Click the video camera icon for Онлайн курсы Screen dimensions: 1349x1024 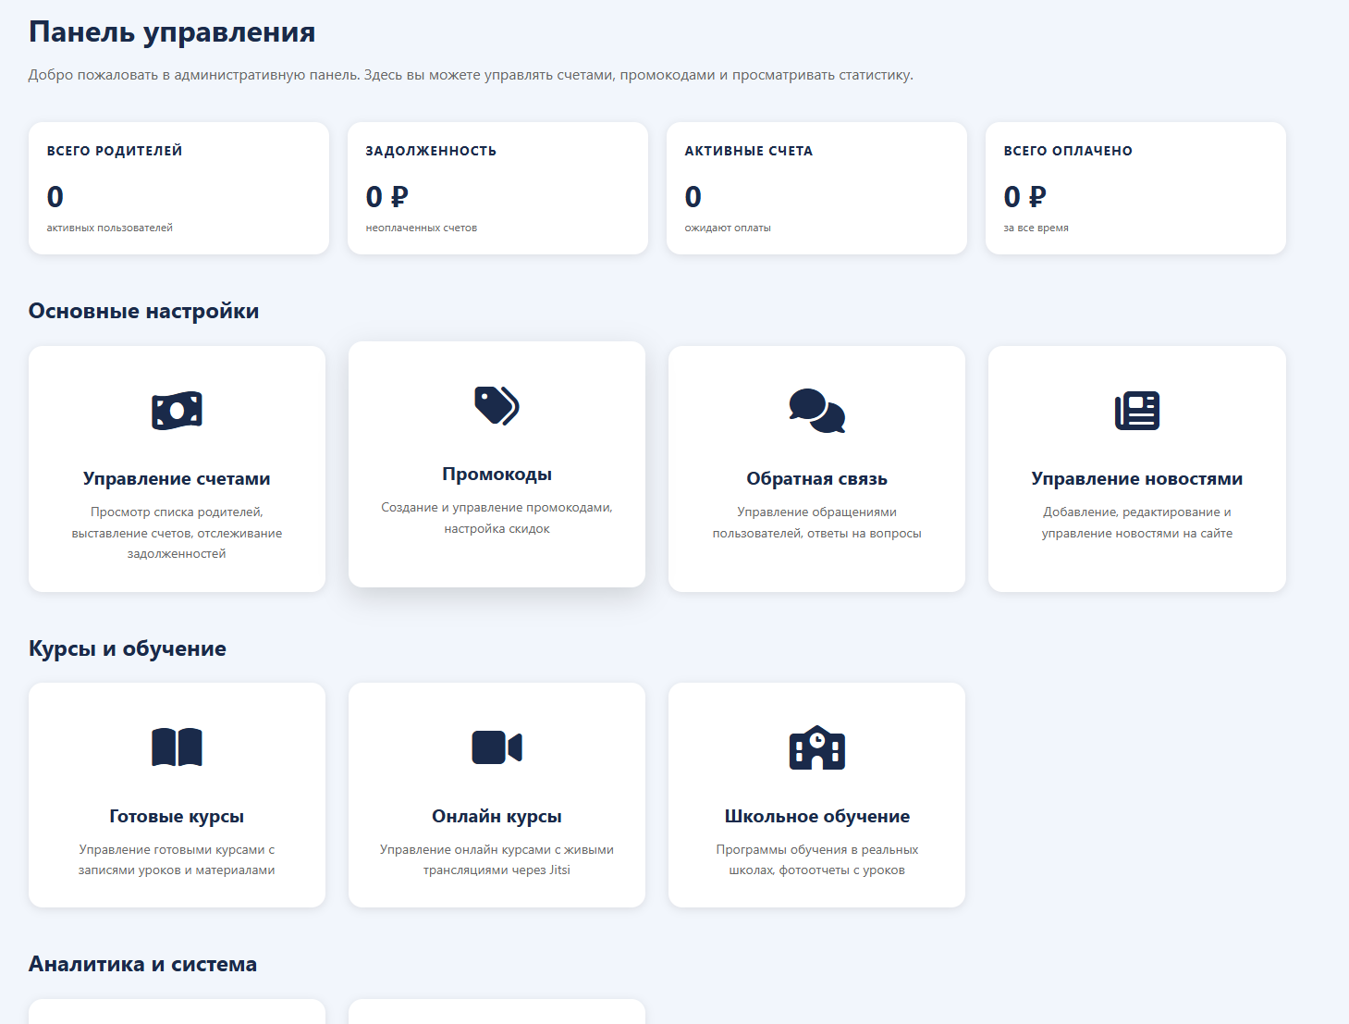pos(497,747)
